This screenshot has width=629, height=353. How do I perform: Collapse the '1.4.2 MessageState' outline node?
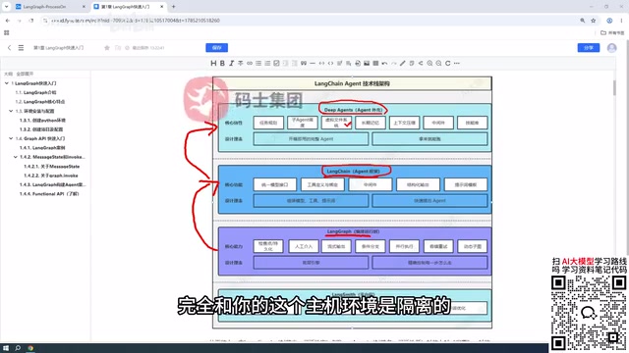pyautogui.click(x=16, y=157)
